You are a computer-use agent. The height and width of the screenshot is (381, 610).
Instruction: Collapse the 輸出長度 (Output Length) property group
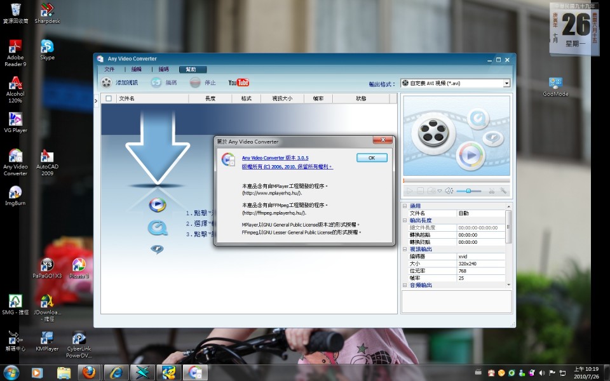[405, 220]
